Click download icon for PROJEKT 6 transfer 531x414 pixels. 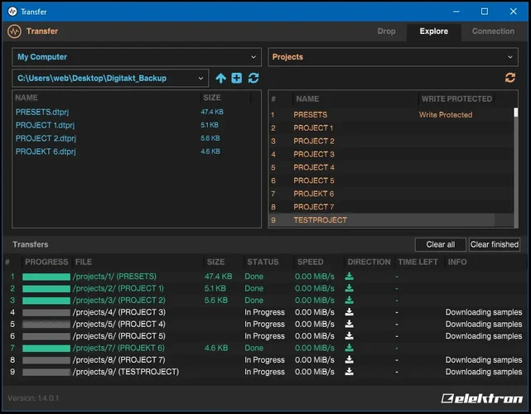[x=350, y=349]
